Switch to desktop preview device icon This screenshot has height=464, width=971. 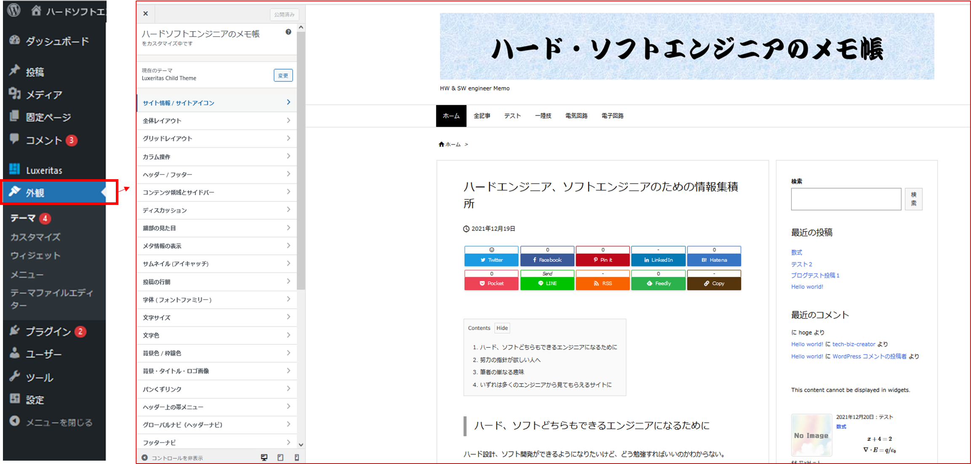pyautogui.click(x=264, y=457)
